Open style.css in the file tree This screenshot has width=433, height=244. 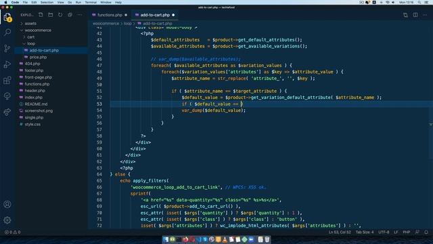coord(32,124)
